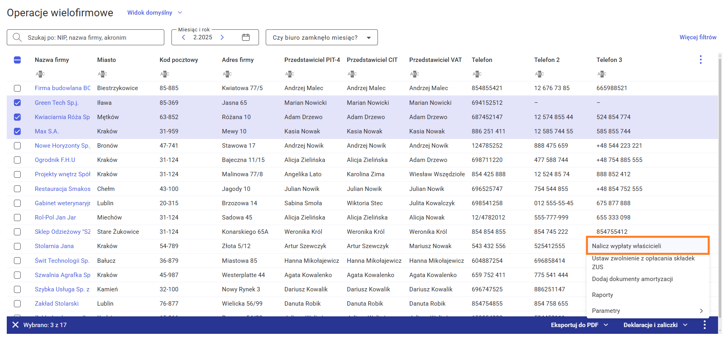The width and height of the screenshot is (726, 337).
Task: Go to previous month arrow
Action: [x=183, y=37]
